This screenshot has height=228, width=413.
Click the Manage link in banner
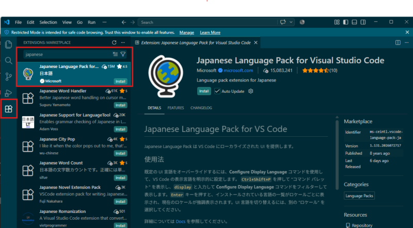pyautogui.click(x=187, y=32)
